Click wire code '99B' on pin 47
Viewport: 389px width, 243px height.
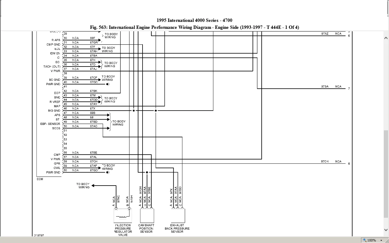coord(93,113)
